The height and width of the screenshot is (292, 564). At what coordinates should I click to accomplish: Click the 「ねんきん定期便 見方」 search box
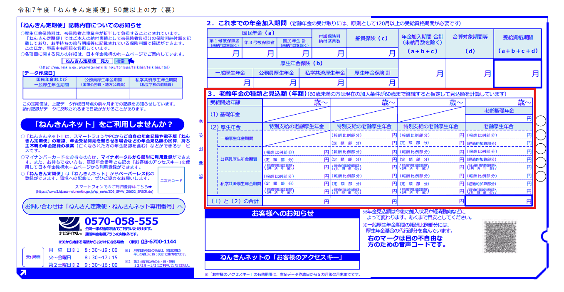[x=87, y=61]
